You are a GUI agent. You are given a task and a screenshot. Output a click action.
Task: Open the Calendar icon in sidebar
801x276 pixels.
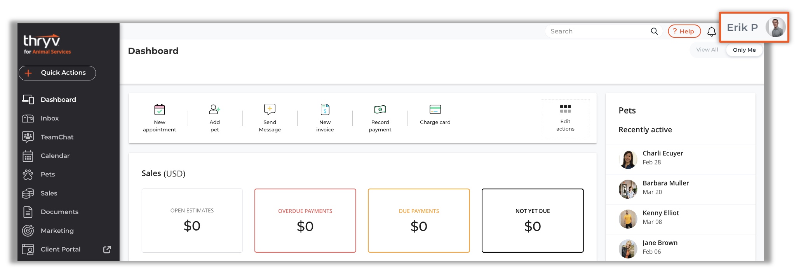tap(28, 155)
